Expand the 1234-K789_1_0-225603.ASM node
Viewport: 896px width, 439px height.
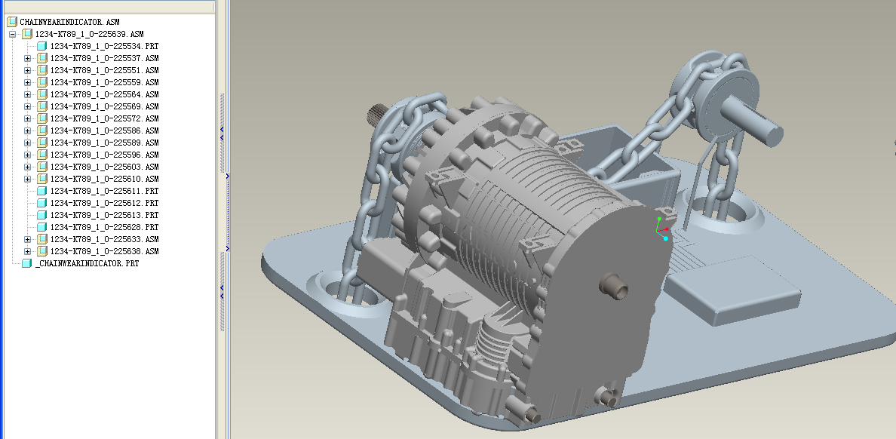click(27, 167)
